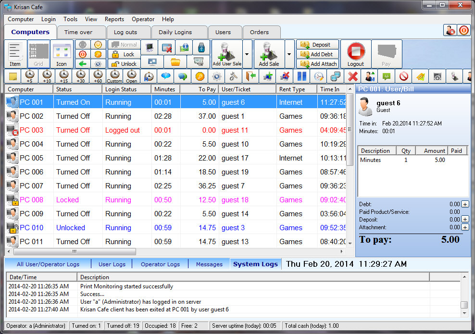The height and width of the screenshot is (334, 475).
Task: Click the Open time timer icon
Action: coord(131,76)
